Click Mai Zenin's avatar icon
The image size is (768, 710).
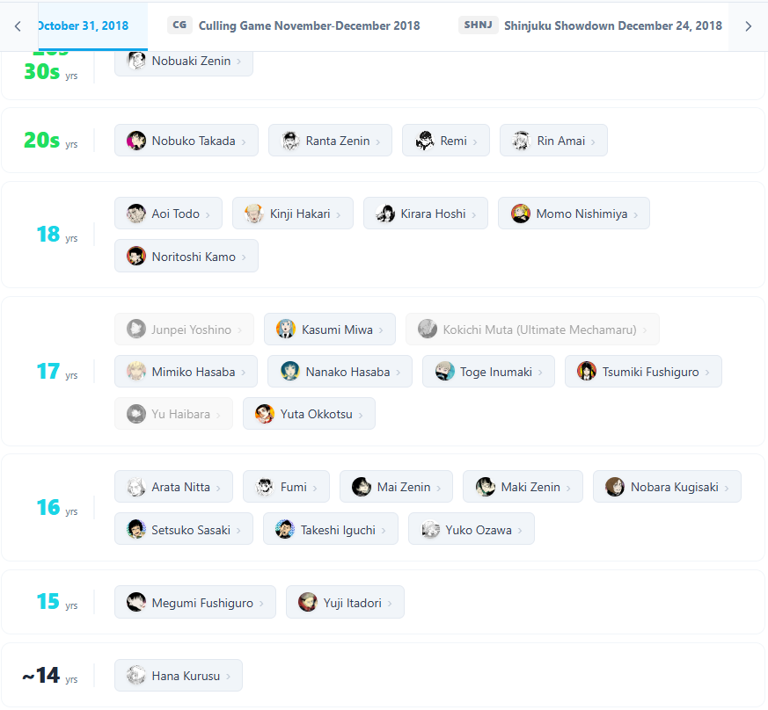tap(362, 487)
